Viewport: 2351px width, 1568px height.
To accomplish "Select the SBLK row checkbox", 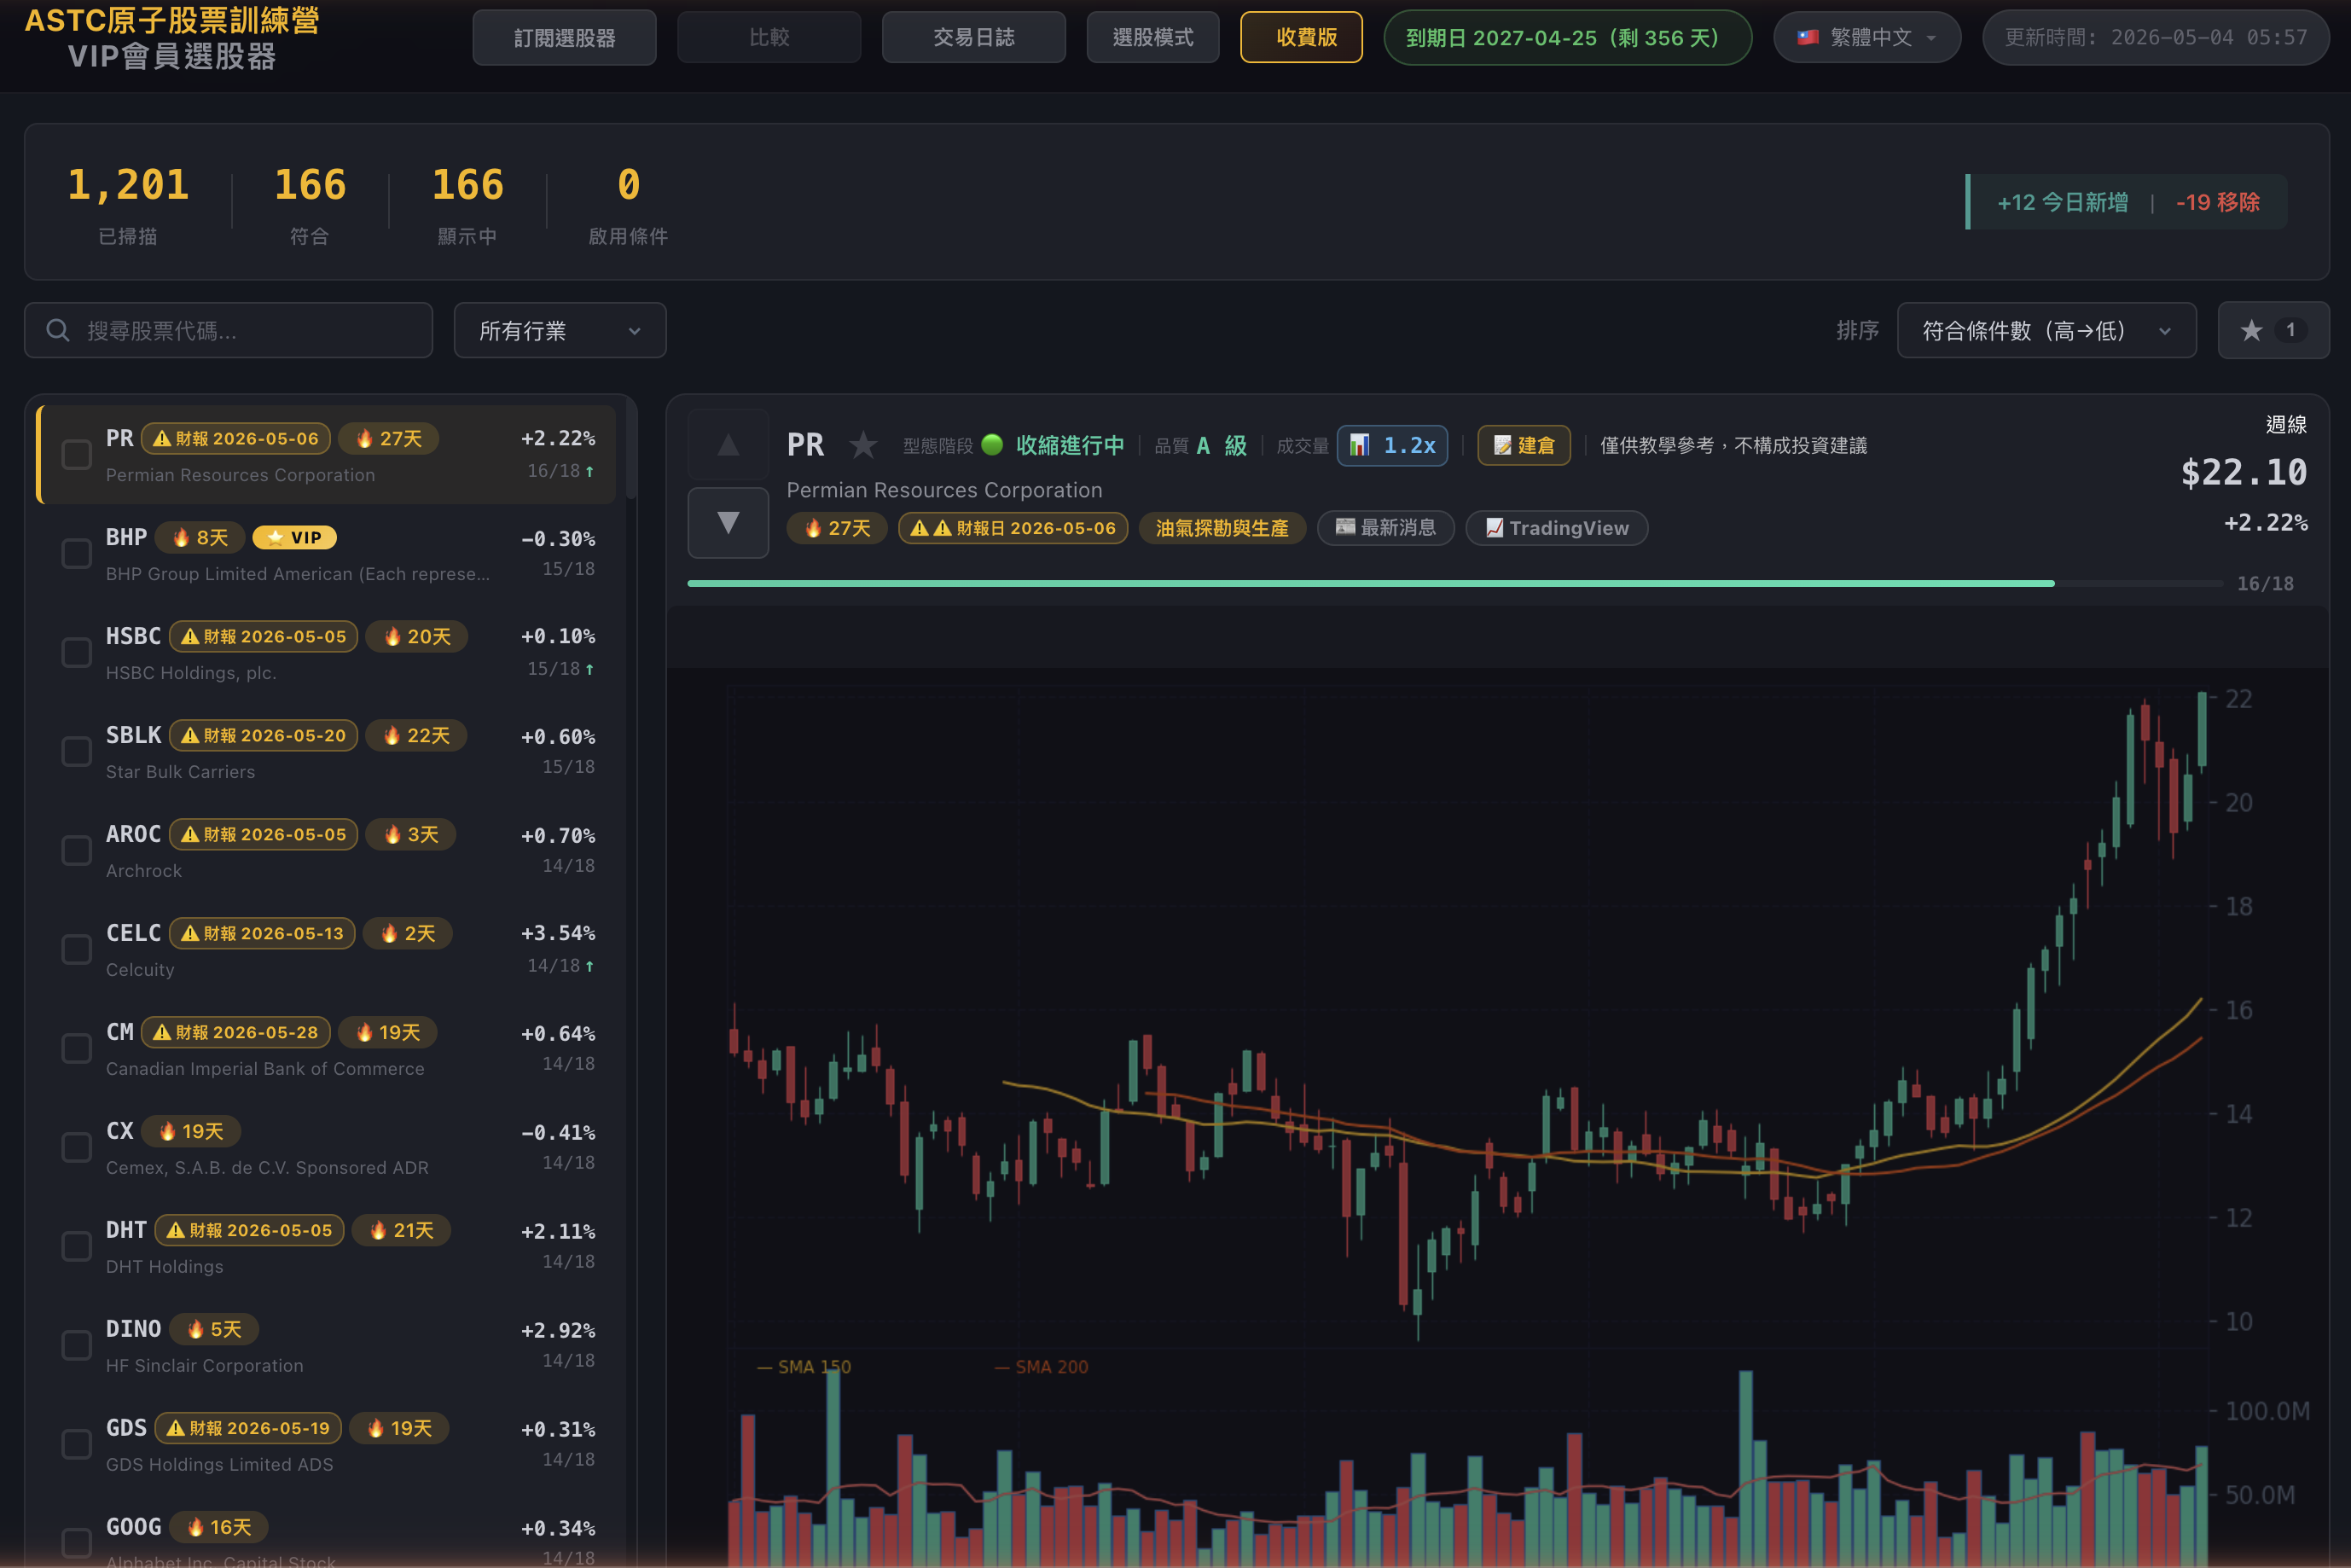I will point(77,751).
